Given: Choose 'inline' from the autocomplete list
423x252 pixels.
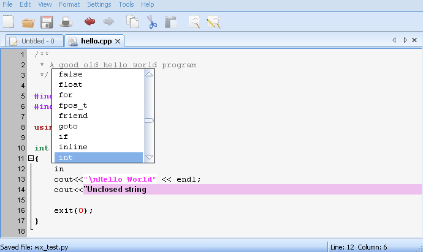Looking at the screenshot, I should (99, 147).
